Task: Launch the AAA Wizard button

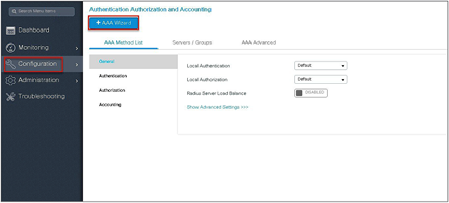Action: tap(114, 23)
